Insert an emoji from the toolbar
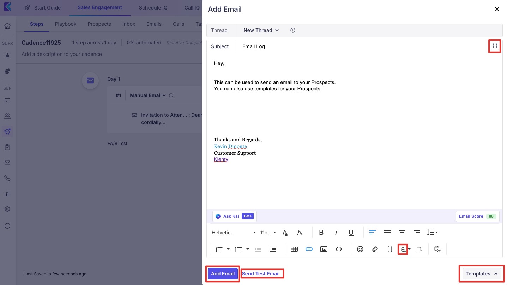The width and height of the screenshot is (507, 285). [x=360, y=249]
